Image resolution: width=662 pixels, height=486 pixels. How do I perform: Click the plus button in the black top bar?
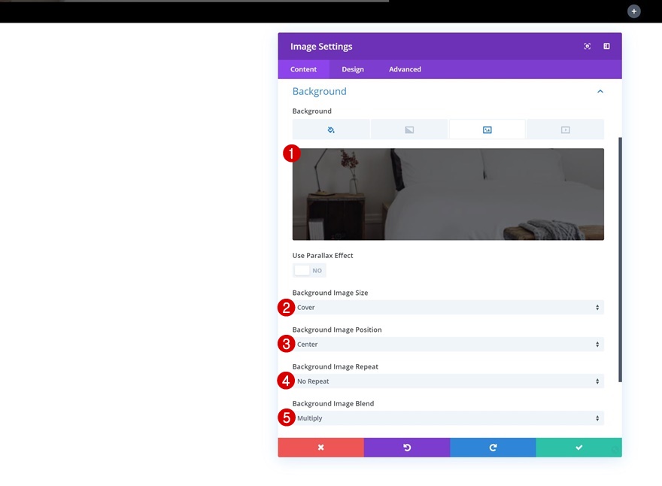tap(633, 11)
